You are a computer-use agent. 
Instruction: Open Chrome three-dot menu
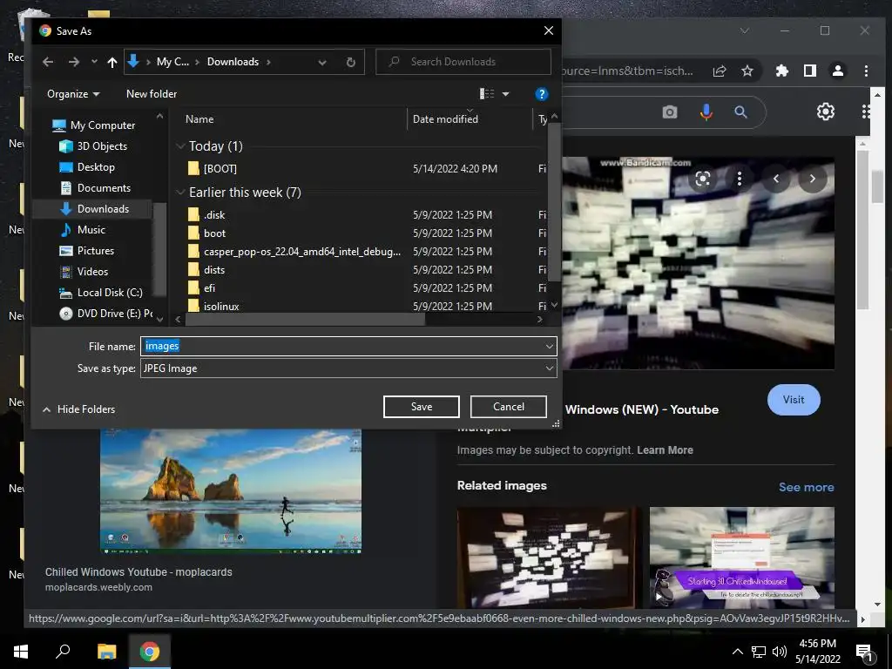(866, 71)
